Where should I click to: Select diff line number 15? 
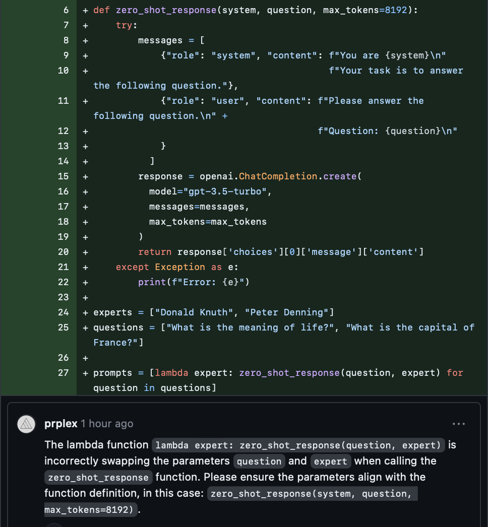click(64, 176)
